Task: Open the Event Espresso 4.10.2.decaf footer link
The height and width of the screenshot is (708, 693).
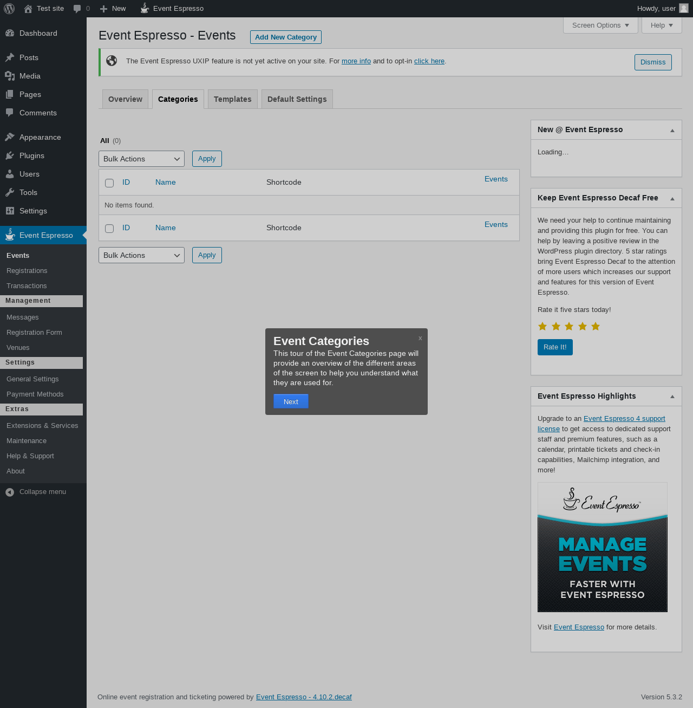Action: tap(304, 697)
